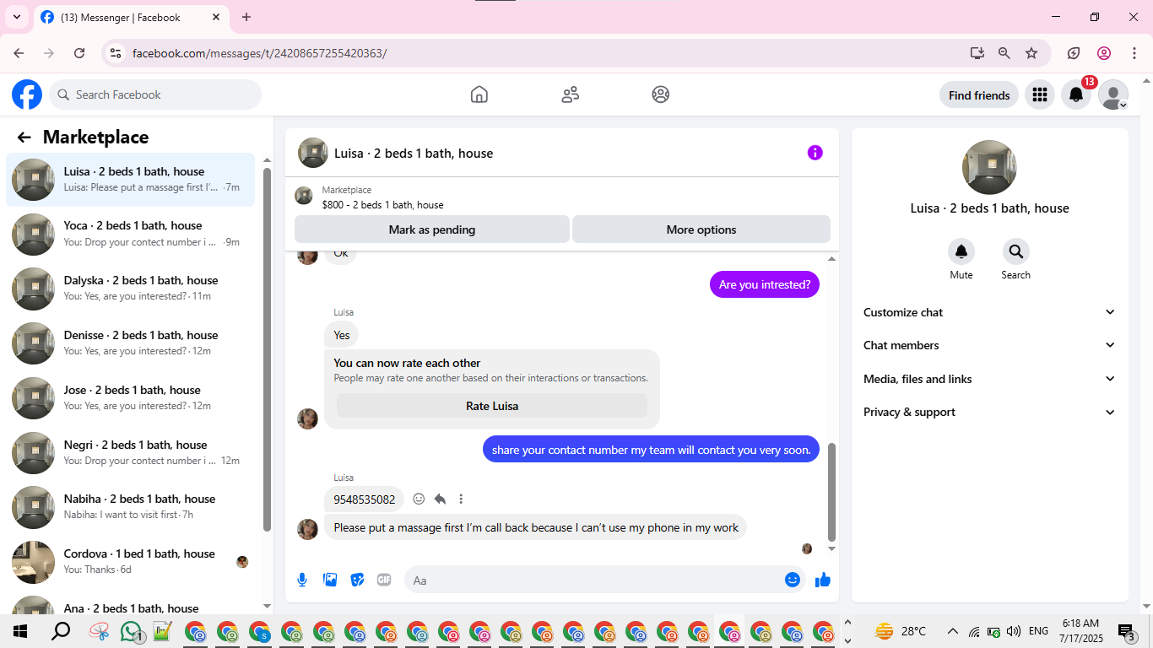Click the Chrome address bar URL
The image size is (1153, 648).
260,53
